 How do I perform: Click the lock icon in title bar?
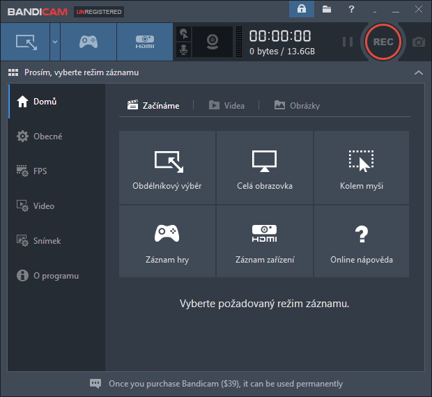tap(302, 9)
